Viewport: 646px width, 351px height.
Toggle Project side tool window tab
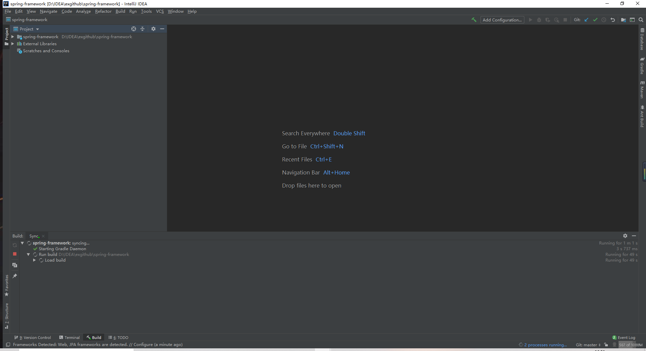pos(6,37)
